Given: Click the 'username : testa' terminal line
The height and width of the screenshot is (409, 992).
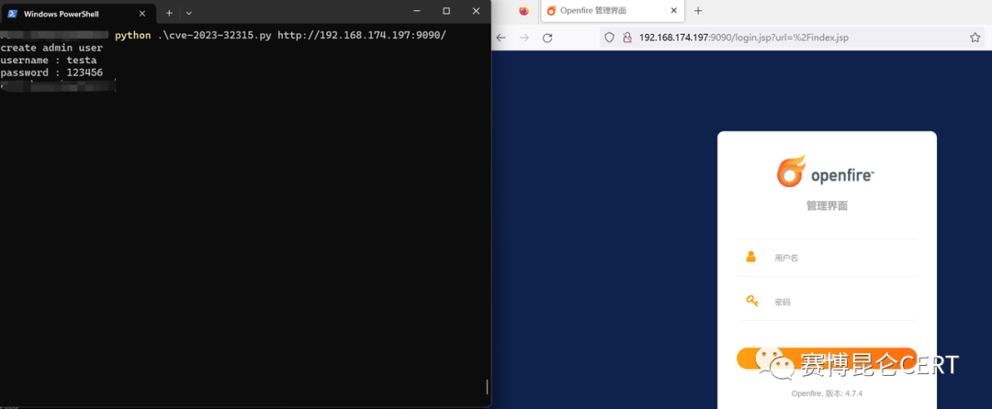Looking at the screenshot, I should click(x=49, y=61).
